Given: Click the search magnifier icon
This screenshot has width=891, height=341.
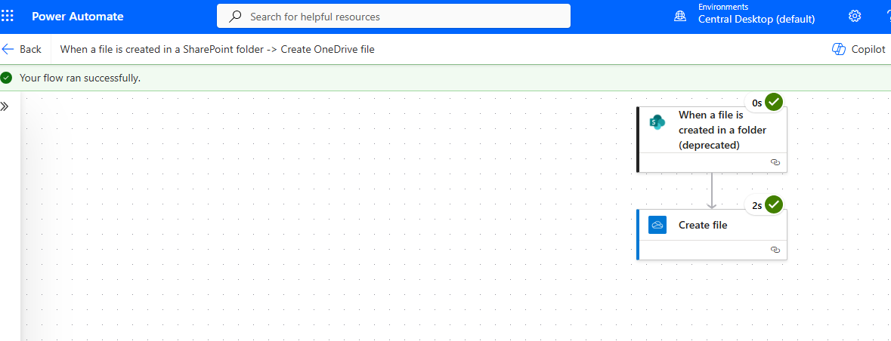Looking at the screenshot, I should coord(236,16).
